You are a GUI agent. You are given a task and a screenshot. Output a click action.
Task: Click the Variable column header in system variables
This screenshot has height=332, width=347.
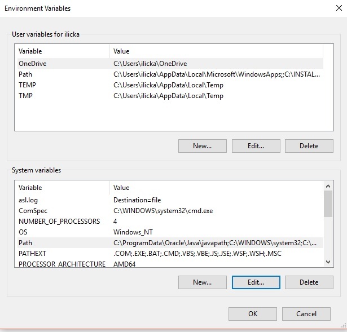click(x=63, y=188)
